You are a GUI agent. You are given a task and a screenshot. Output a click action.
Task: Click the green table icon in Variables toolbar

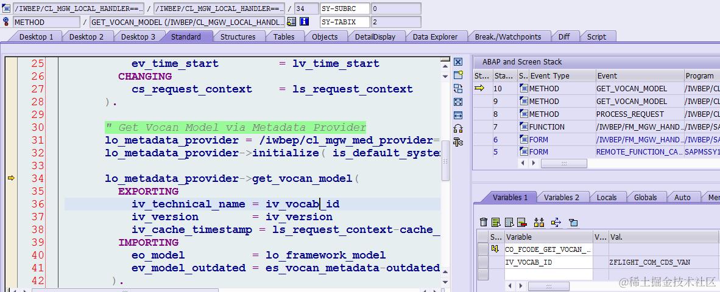tap(496, 222)
